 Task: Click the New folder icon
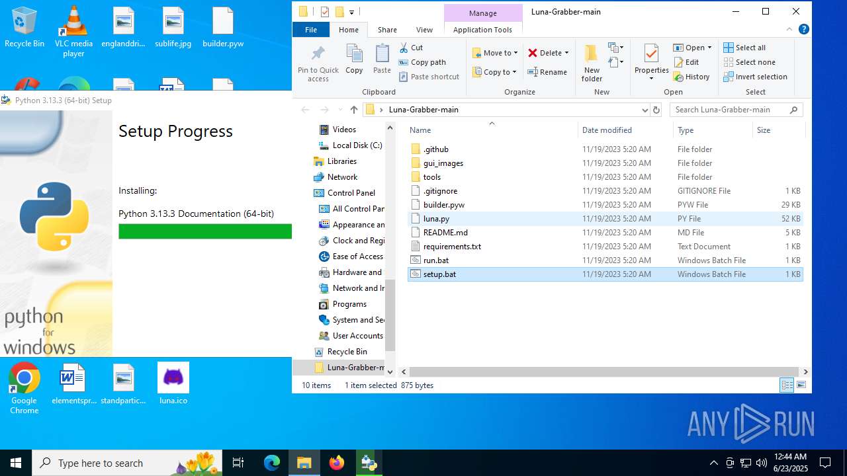point(592,54)
